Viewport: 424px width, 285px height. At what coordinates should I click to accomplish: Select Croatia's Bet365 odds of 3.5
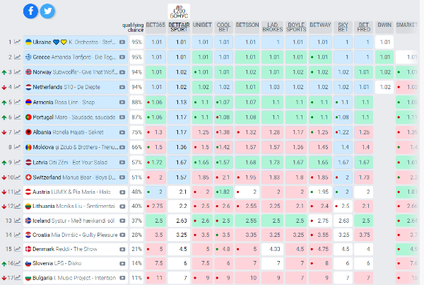click(155, 234)
